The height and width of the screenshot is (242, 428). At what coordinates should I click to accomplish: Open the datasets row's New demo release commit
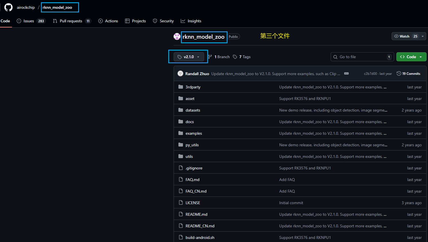pos(333,110)
